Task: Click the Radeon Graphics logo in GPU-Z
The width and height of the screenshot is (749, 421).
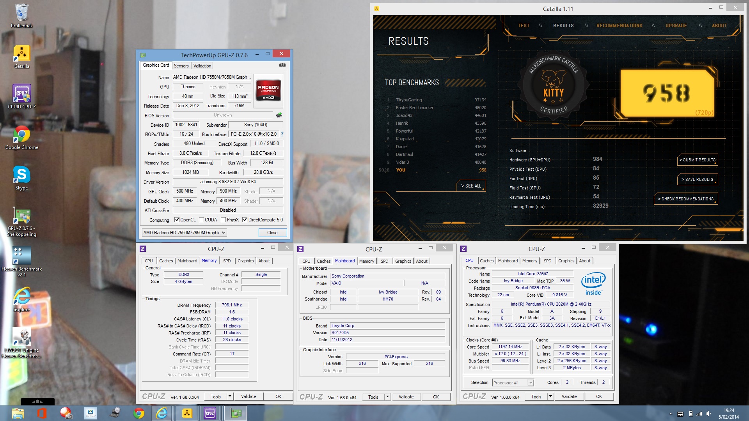Action: click(268, 91)
